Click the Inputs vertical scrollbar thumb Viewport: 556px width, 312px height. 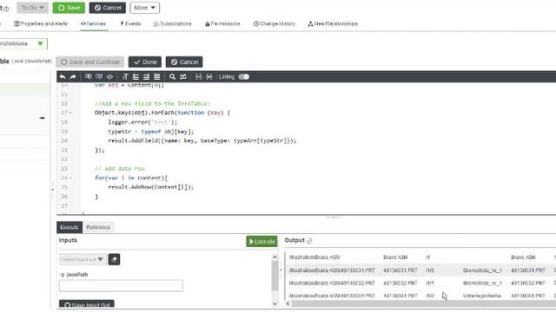275,276
